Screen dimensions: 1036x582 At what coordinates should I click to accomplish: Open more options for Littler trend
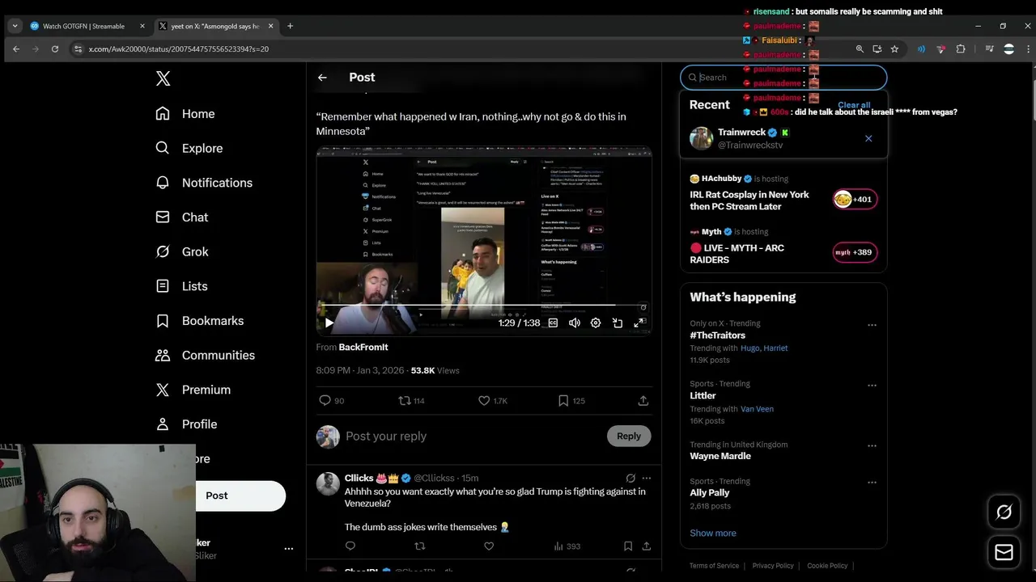coord(872,386)
